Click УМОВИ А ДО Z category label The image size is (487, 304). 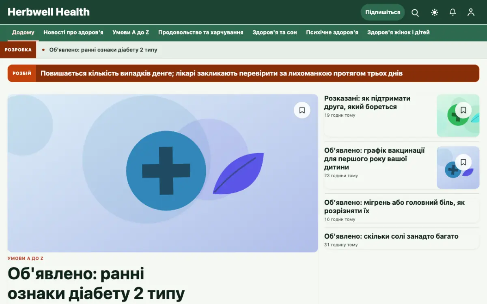tap(26, 258)
